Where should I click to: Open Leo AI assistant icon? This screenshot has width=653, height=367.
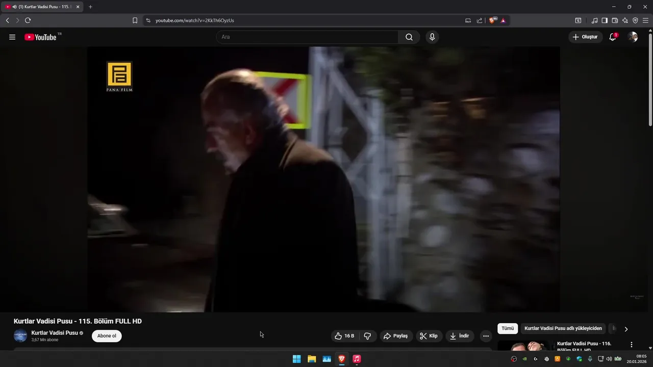pyautogui.click(x=625, y=20)
